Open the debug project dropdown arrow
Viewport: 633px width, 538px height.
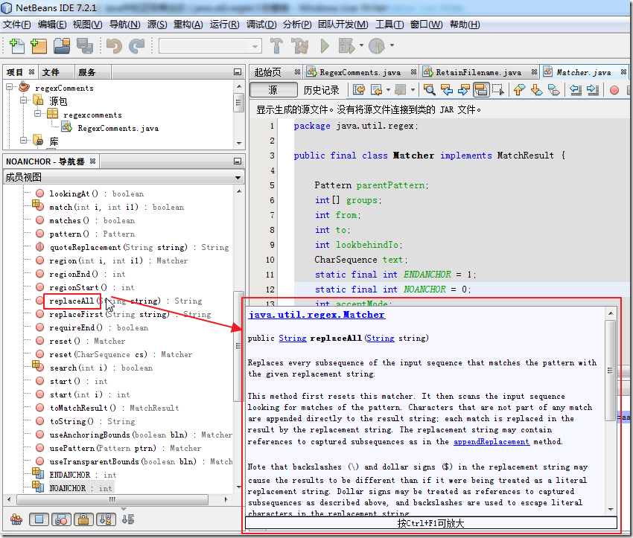click(361, 45)
